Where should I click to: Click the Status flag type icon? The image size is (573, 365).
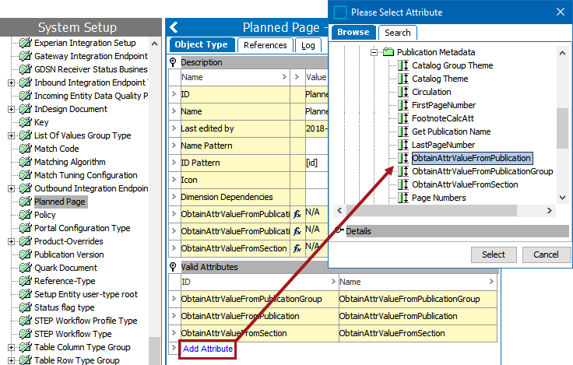tap(25, 307)
